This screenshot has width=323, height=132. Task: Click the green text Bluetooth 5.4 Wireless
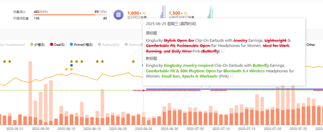coord(244,71)
